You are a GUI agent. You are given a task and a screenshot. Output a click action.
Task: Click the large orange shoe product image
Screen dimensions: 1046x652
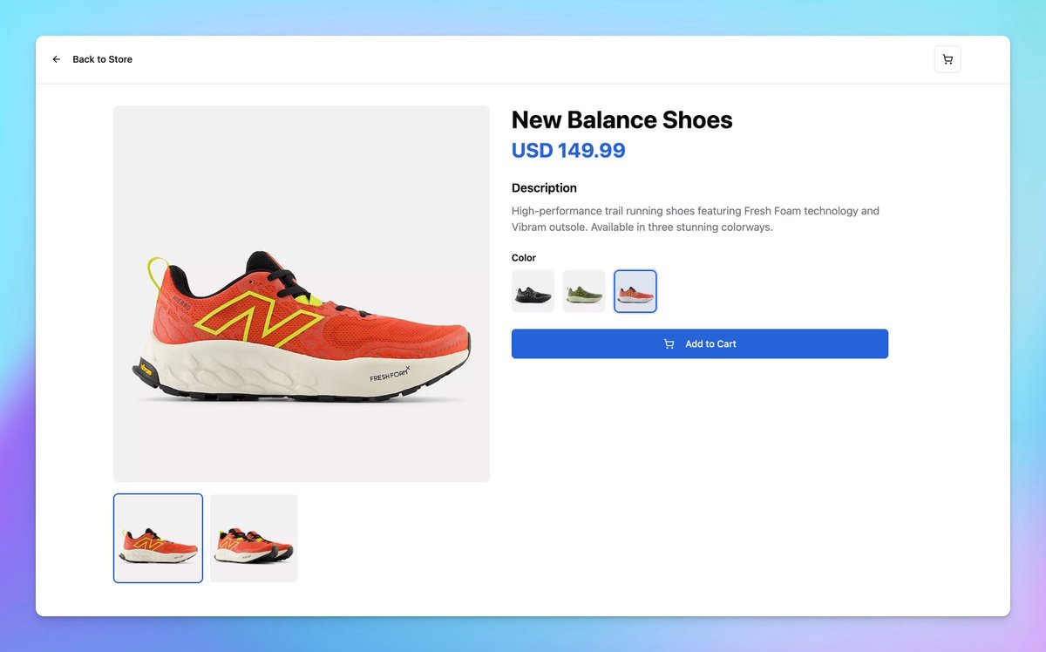(302, 294)
